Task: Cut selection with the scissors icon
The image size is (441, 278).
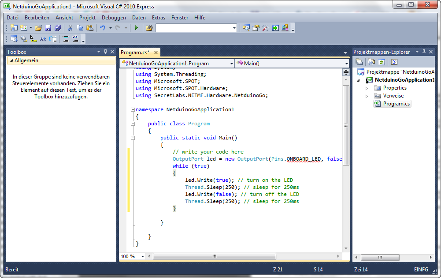Action: coord(70,28)
